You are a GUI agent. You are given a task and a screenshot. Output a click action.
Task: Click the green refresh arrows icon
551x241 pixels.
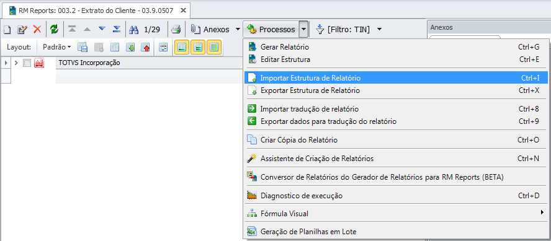54,30
